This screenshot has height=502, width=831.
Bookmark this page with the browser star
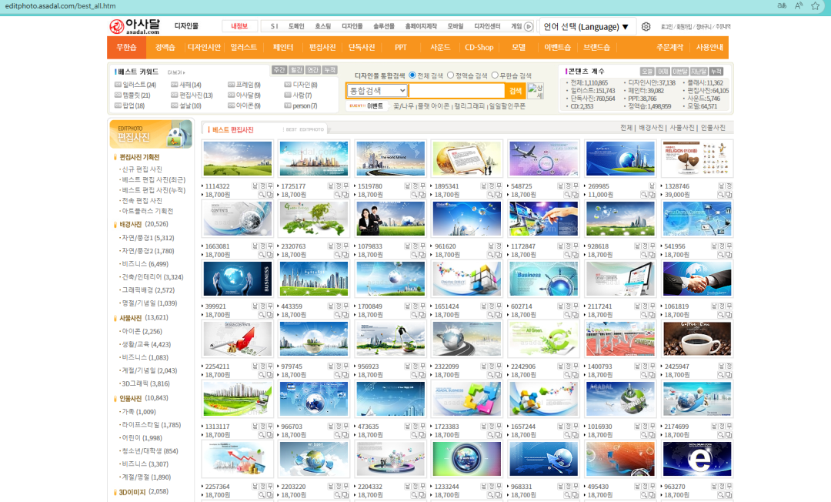(815, 5)
